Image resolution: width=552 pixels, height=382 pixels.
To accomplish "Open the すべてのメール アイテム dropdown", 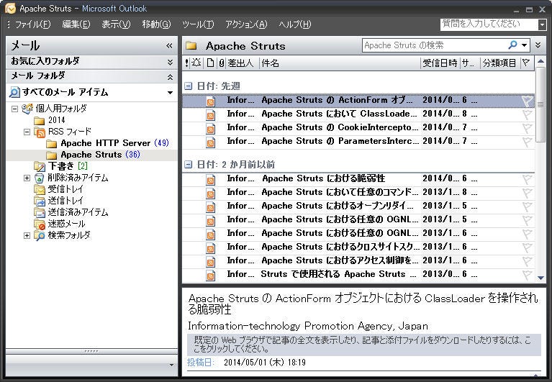I will point(170,93).
